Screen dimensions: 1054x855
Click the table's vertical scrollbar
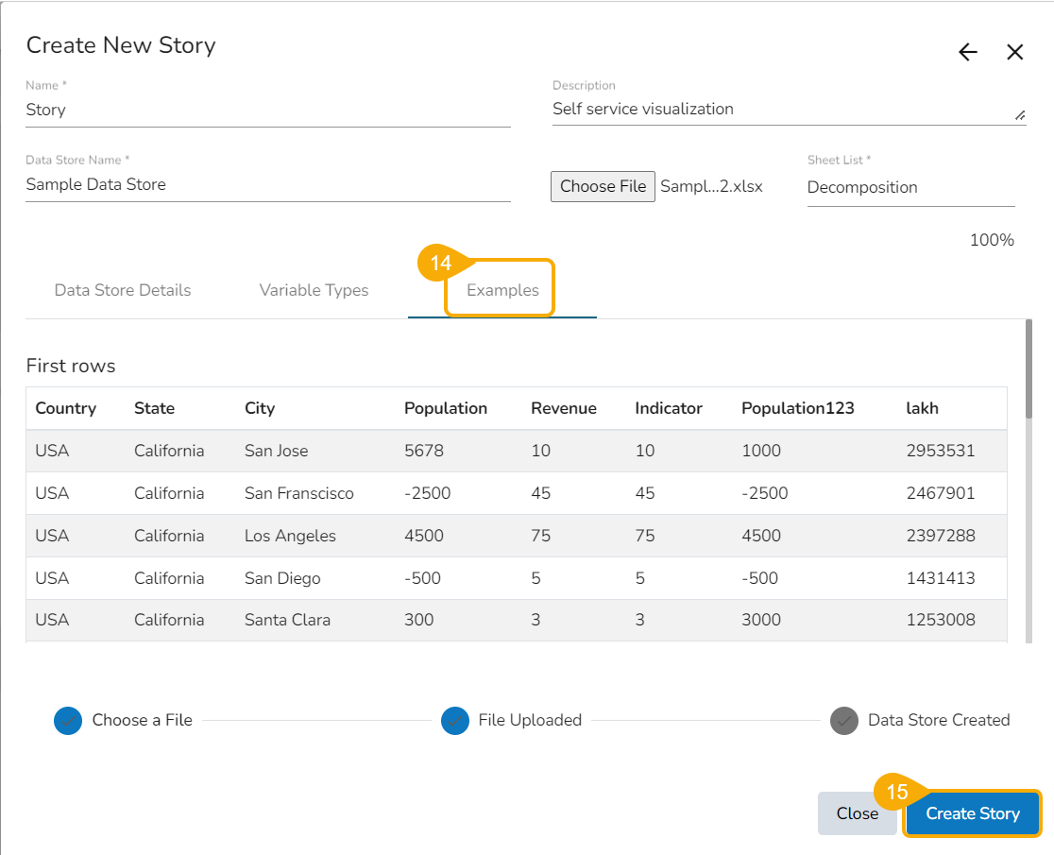tap(1028, 368)
